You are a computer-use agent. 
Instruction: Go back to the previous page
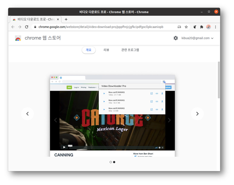(x=13, y=27)
